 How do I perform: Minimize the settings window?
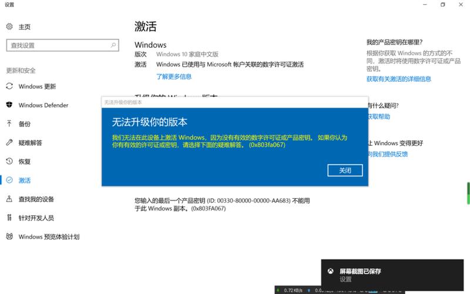425,5
